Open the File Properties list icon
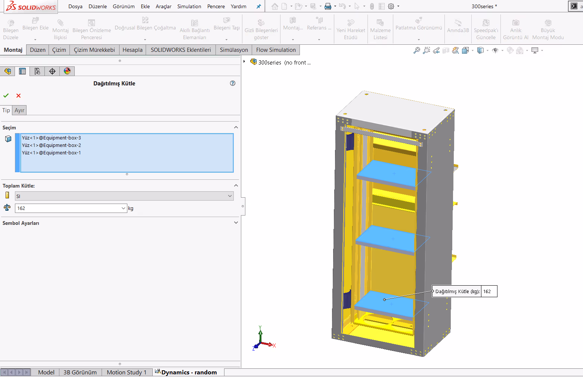 382,6
